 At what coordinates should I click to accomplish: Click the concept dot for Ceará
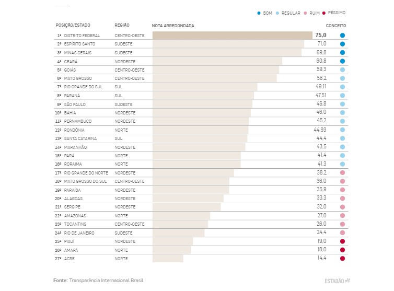coord(342,61)
